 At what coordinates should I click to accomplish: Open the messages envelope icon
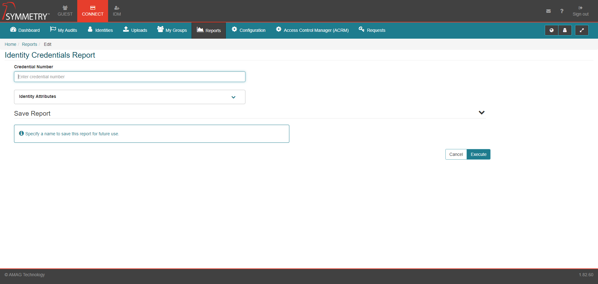[x=548, y=11]
